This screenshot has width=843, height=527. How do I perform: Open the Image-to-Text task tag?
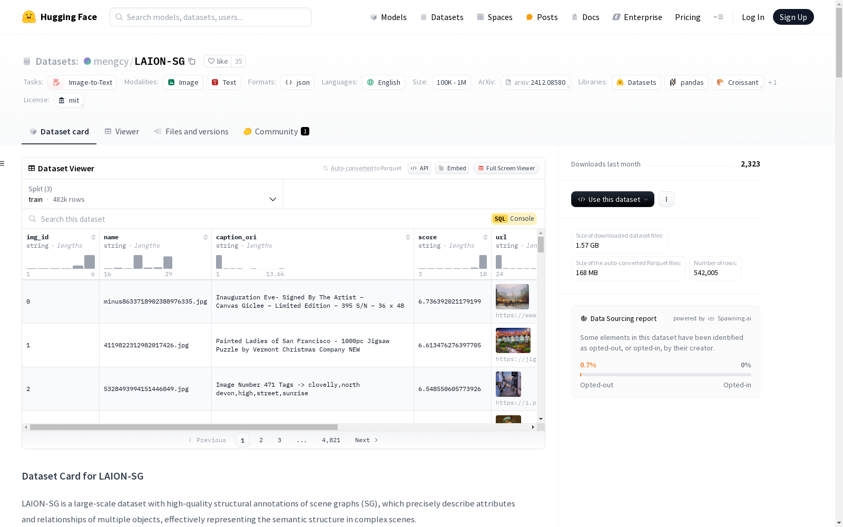82,82
